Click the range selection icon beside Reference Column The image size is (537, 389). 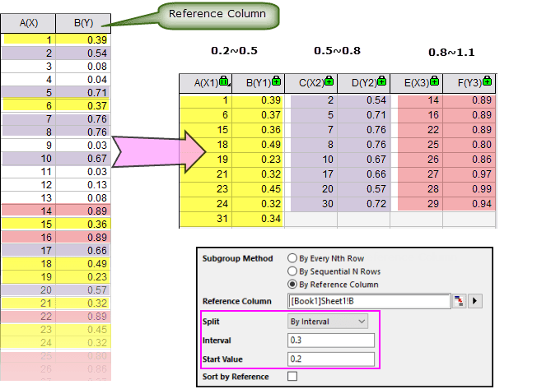coord(459,301)
